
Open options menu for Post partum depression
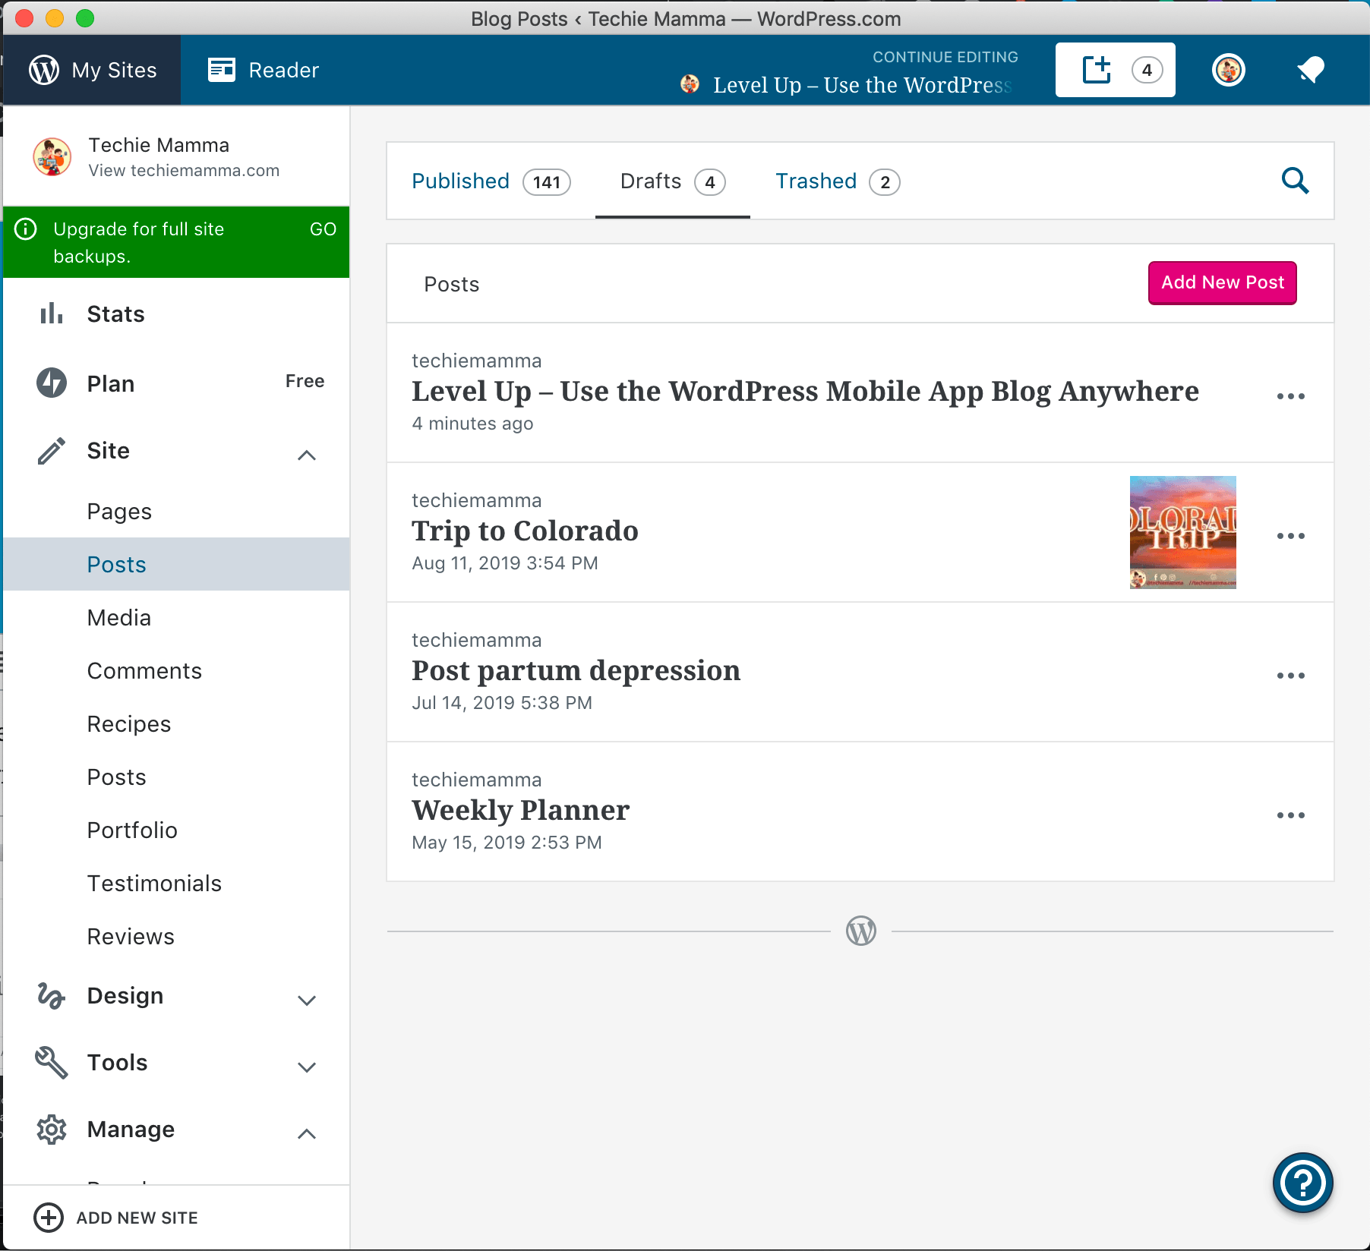coord(1291,675)
